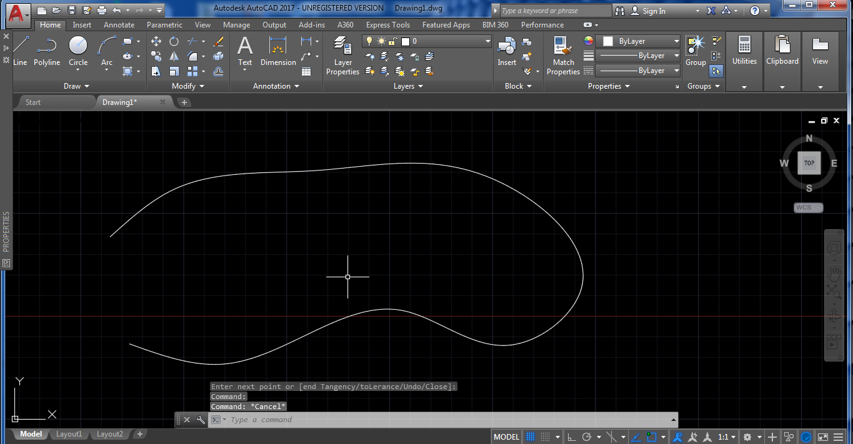853x444 pixels.
Task: Toggle ortho mode in status bar
Action: tap(571, 436)
